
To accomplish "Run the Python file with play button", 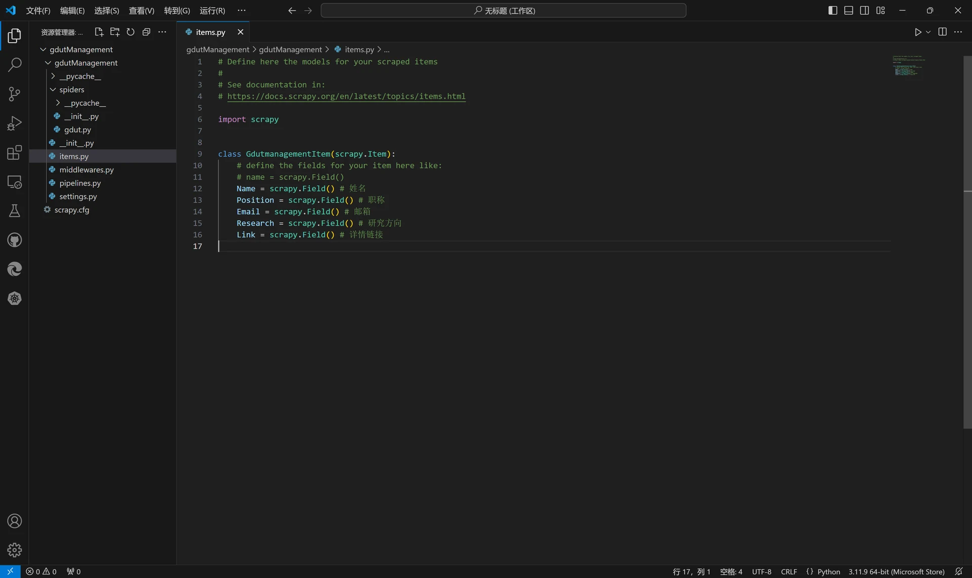I will 917,32.
